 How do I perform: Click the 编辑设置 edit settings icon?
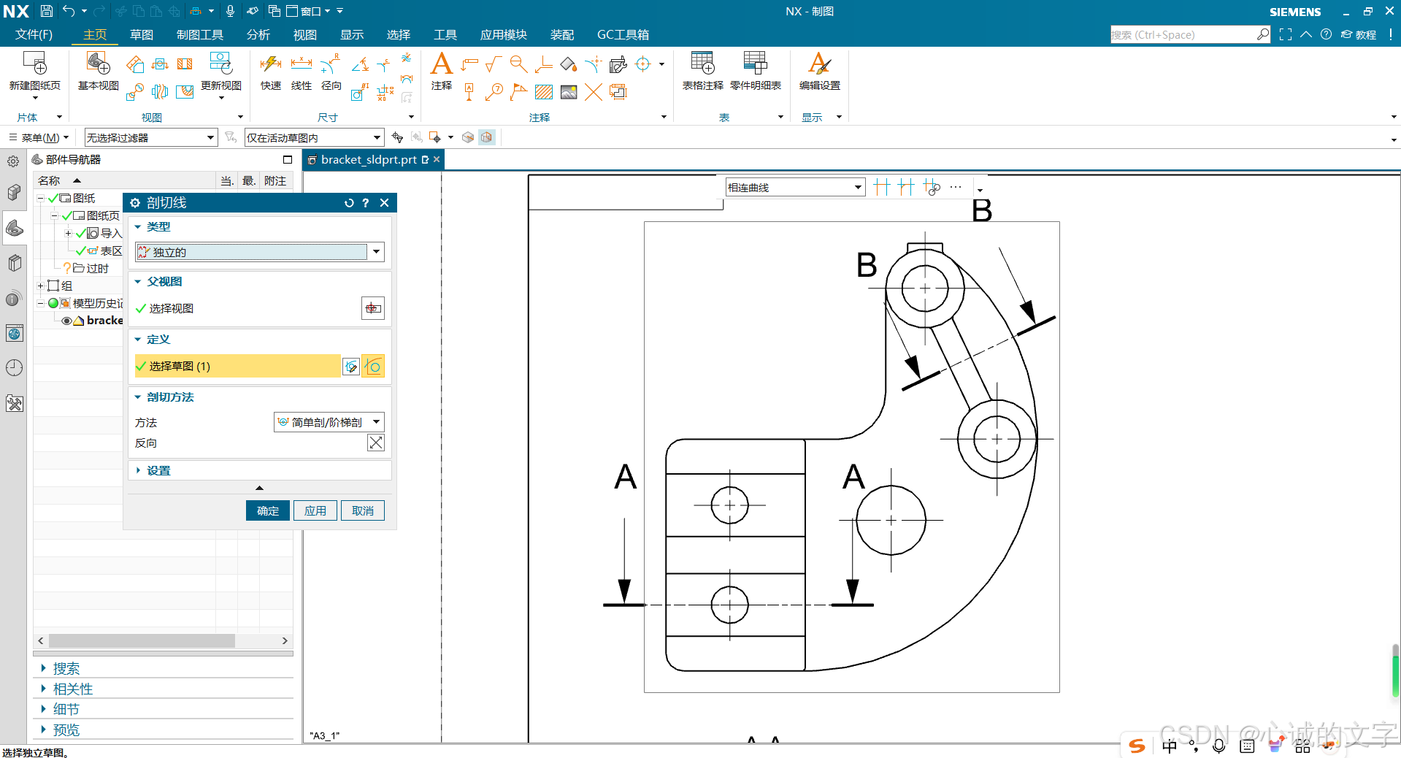coord(820,64)
